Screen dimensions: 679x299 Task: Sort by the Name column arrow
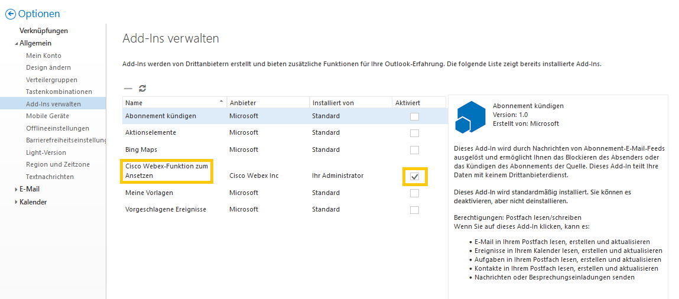pyautogui.click(x=221, y=102)
